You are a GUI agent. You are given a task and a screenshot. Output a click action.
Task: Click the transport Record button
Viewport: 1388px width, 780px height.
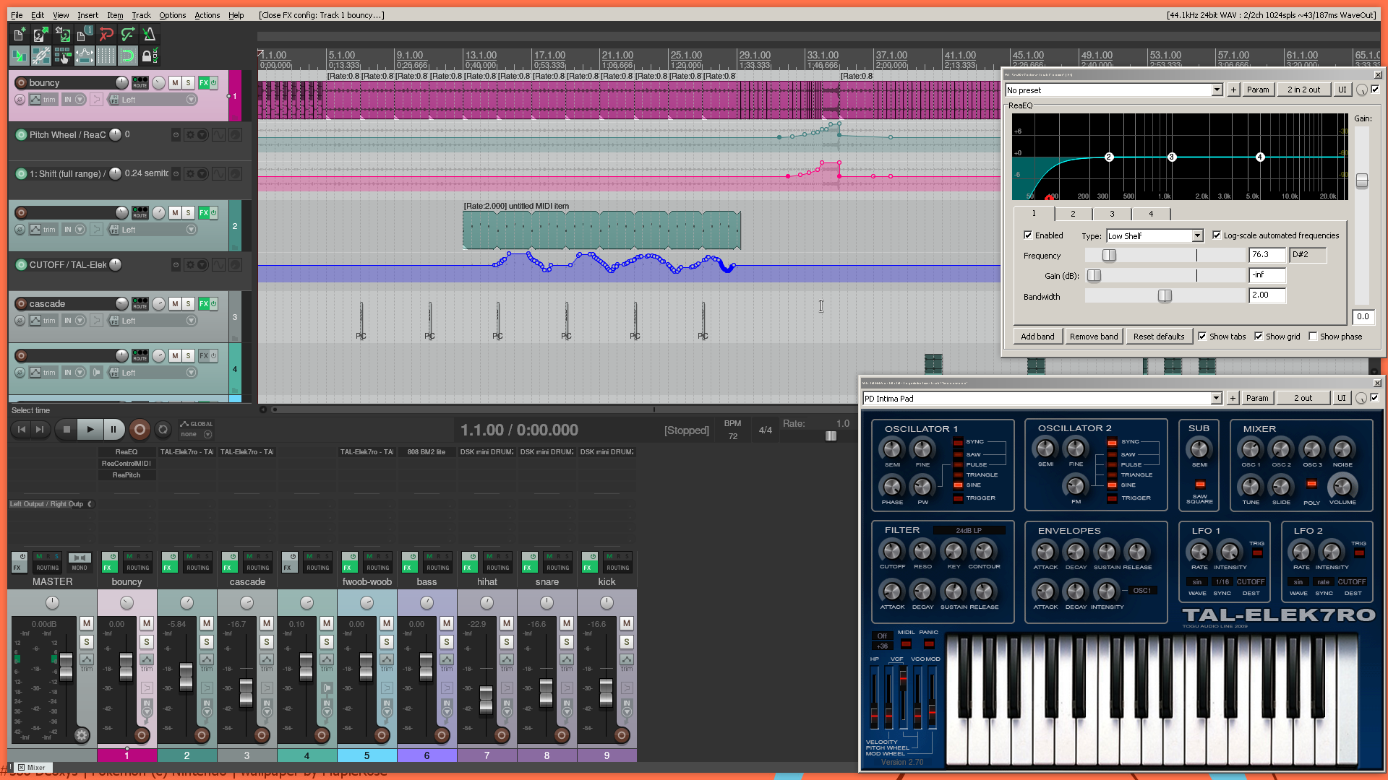point(140,430)
